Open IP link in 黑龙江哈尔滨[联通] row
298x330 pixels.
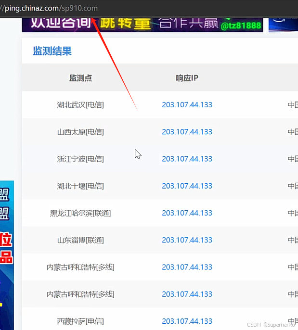(x=187, y=213)
